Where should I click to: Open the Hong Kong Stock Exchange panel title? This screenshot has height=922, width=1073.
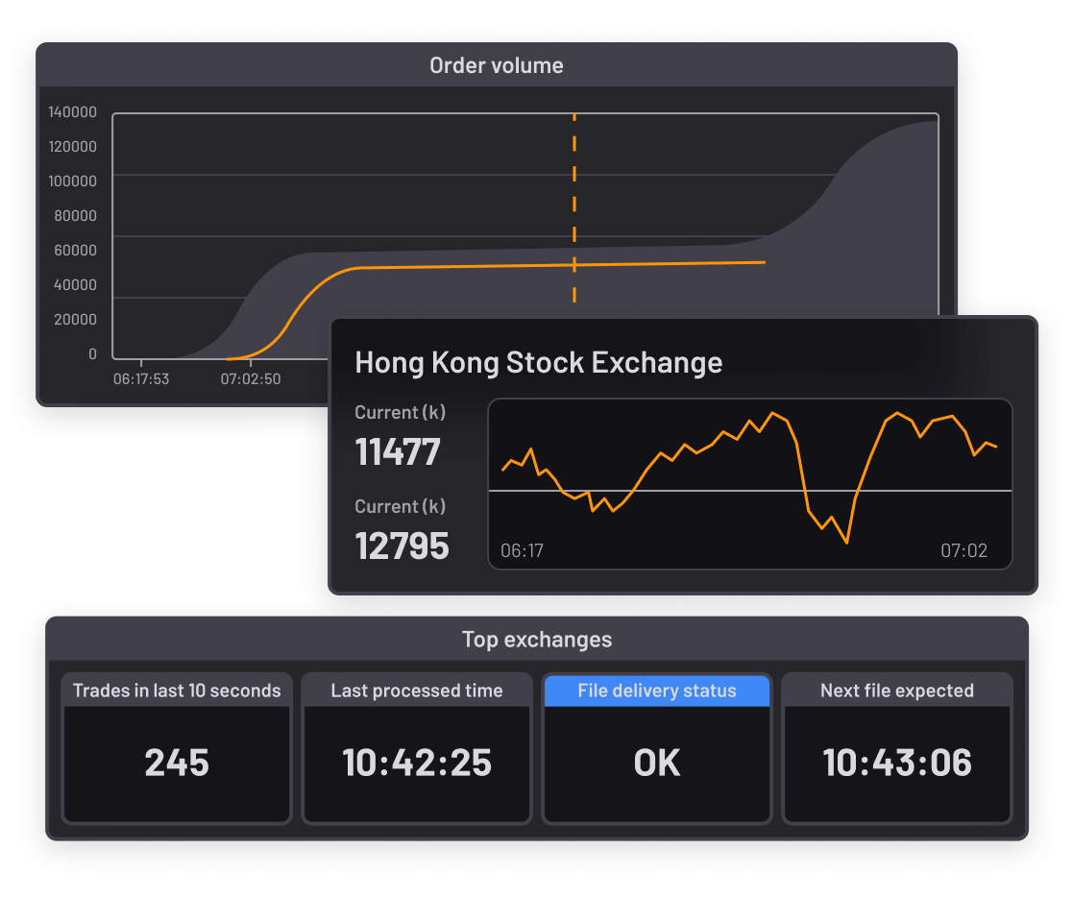(x=539, y=363)
